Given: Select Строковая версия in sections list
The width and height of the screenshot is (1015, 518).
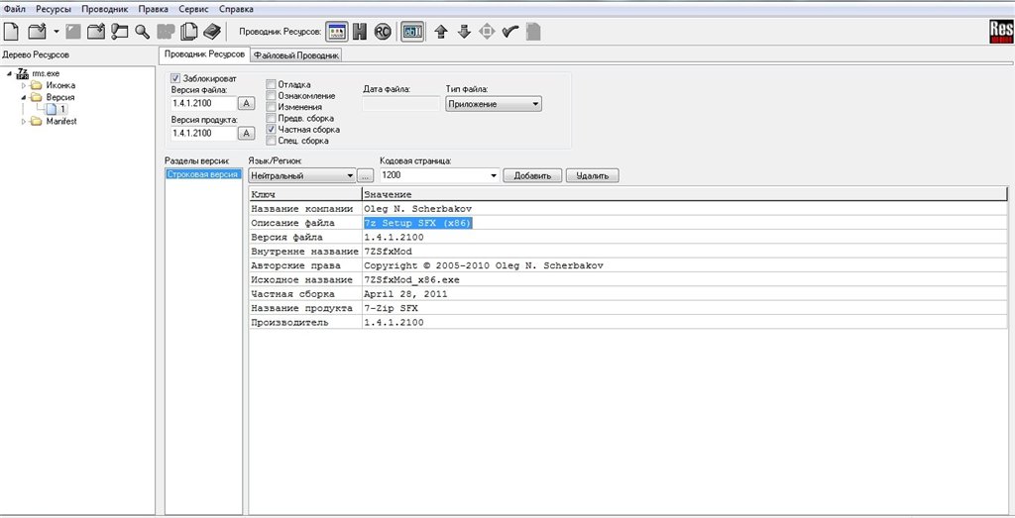Looking at the screenshot, I should coord(202,174).
